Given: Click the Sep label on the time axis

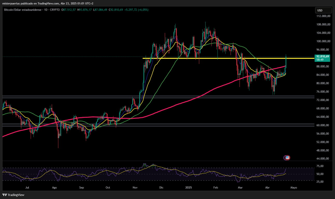Looking at the screenshot, I should pyautogui.click(x=82, y=188).
